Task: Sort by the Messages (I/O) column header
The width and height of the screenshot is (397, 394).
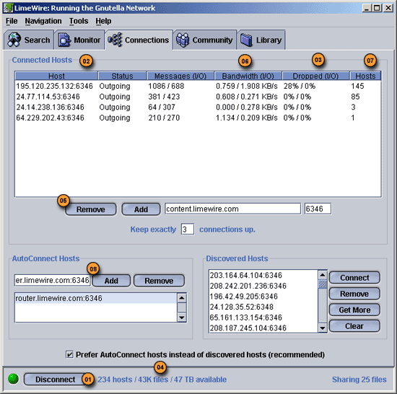Action: 180,76
